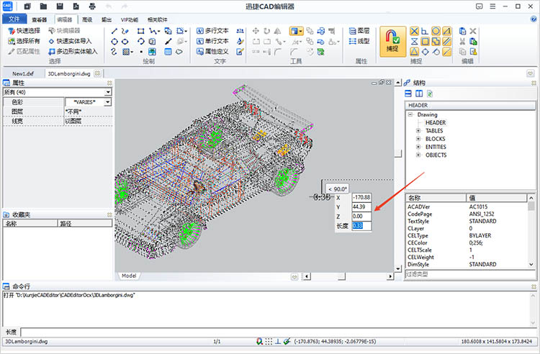Screen dimensions: 540x354
Task: Click the drawing area's vertical scrollbar thumb
Action: 398,153
